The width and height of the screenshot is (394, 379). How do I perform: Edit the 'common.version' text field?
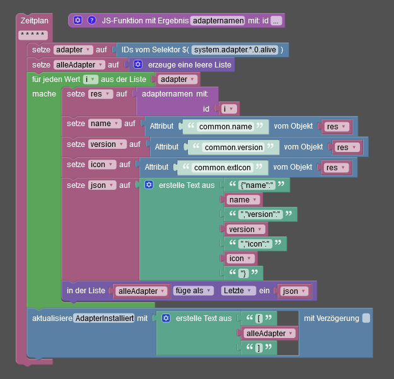coord(233,148)
